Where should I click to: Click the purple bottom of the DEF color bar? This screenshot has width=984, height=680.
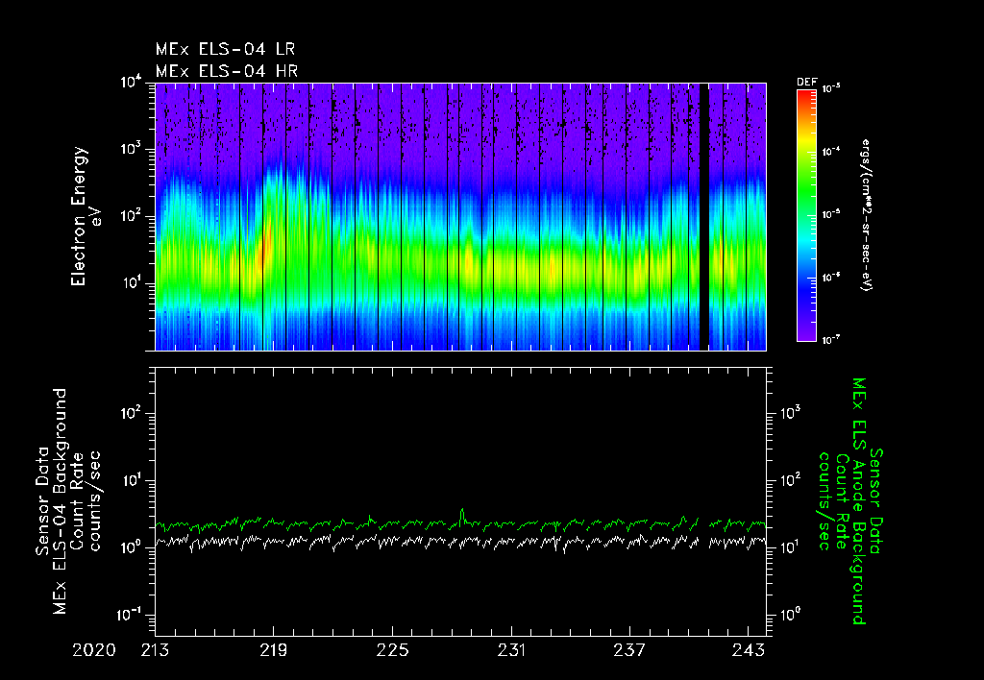point(806,332)
